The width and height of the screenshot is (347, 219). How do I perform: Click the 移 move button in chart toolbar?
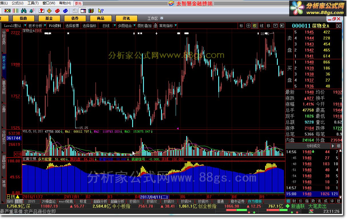(268, 26)
